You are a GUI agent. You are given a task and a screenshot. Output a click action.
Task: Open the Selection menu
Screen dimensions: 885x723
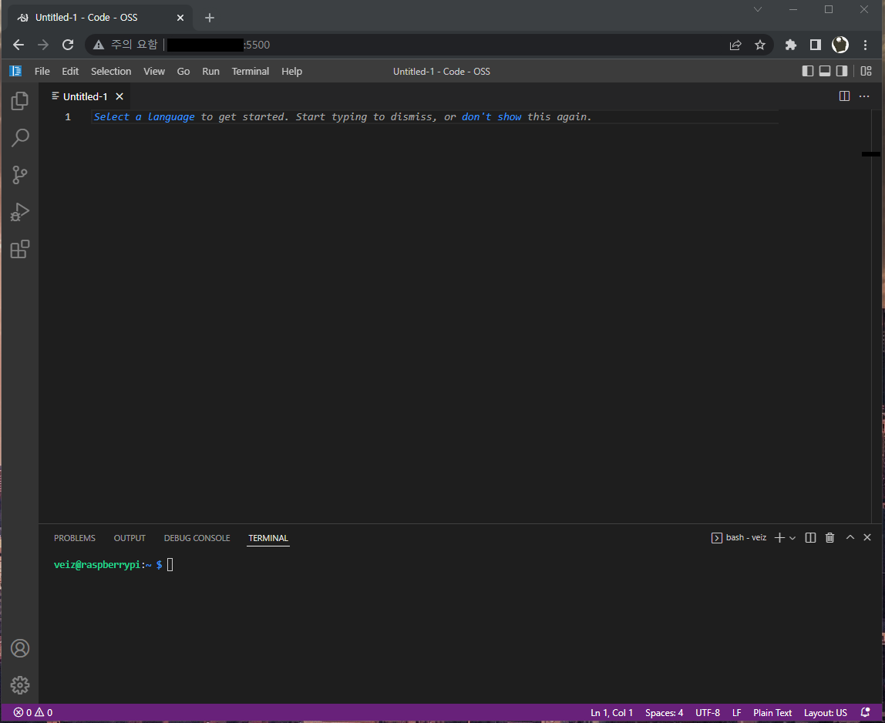click(x=111, y=71)
